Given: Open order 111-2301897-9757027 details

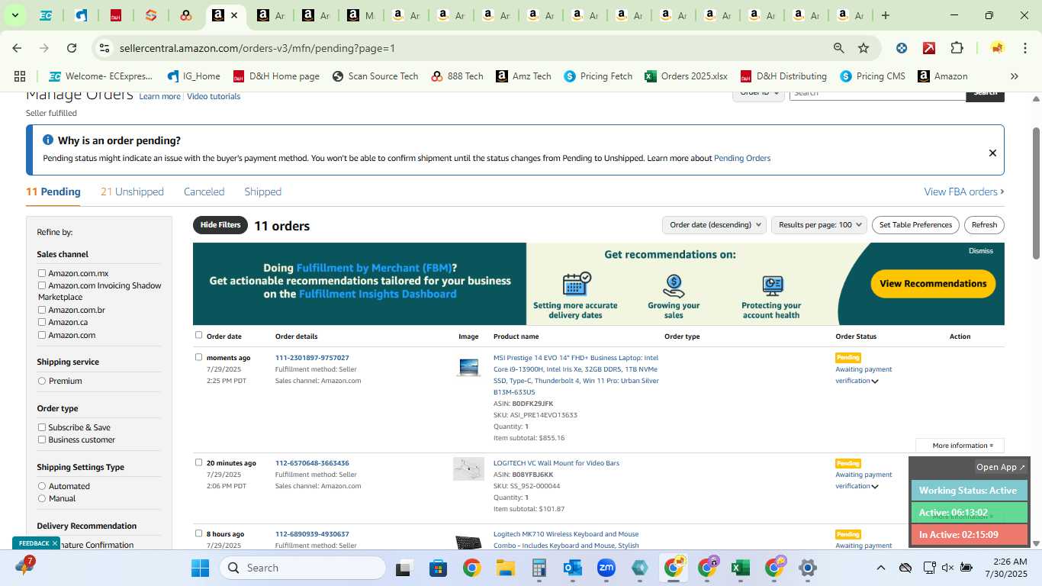Looking at the screenshot, I should coord(312,358).
